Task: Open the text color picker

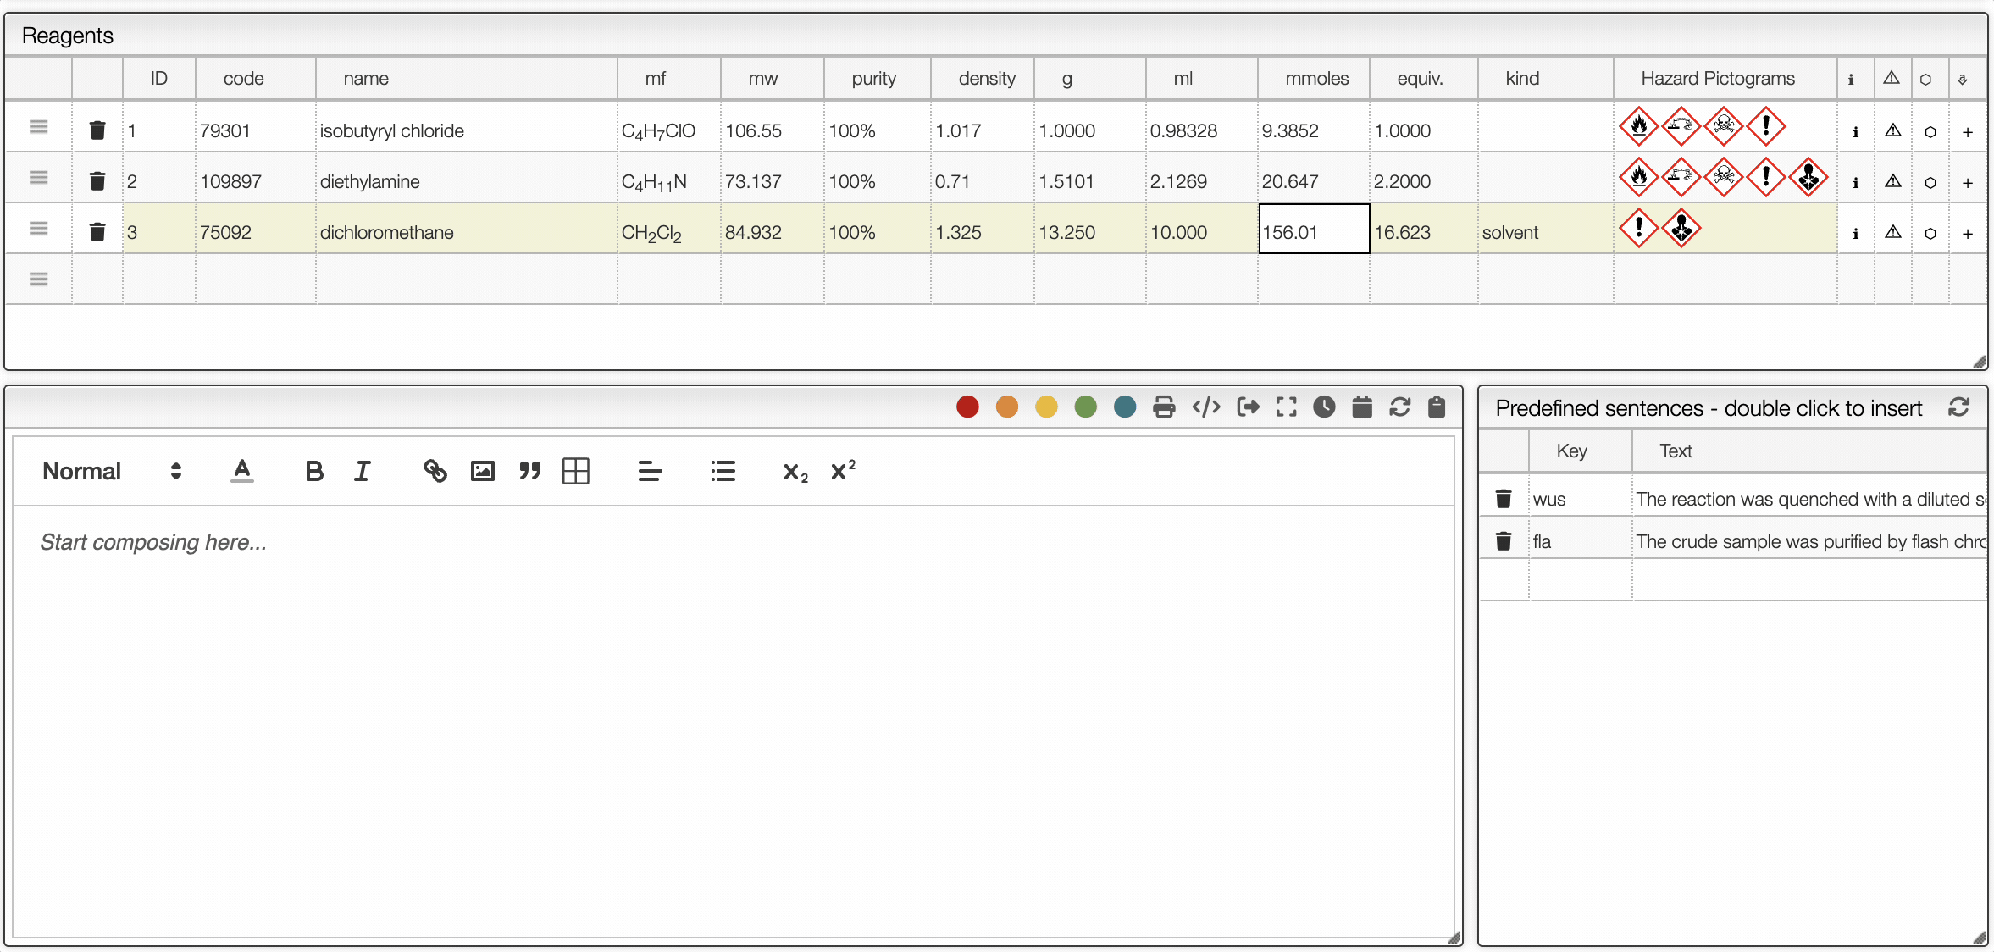Action: pyautogui.click(x=242, y=471)
